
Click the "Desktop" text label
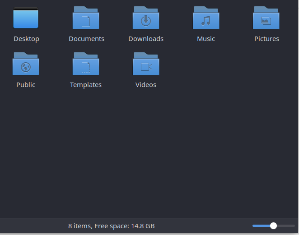[x=26, y=39]
